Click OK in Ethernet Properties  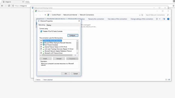point(66,73)
